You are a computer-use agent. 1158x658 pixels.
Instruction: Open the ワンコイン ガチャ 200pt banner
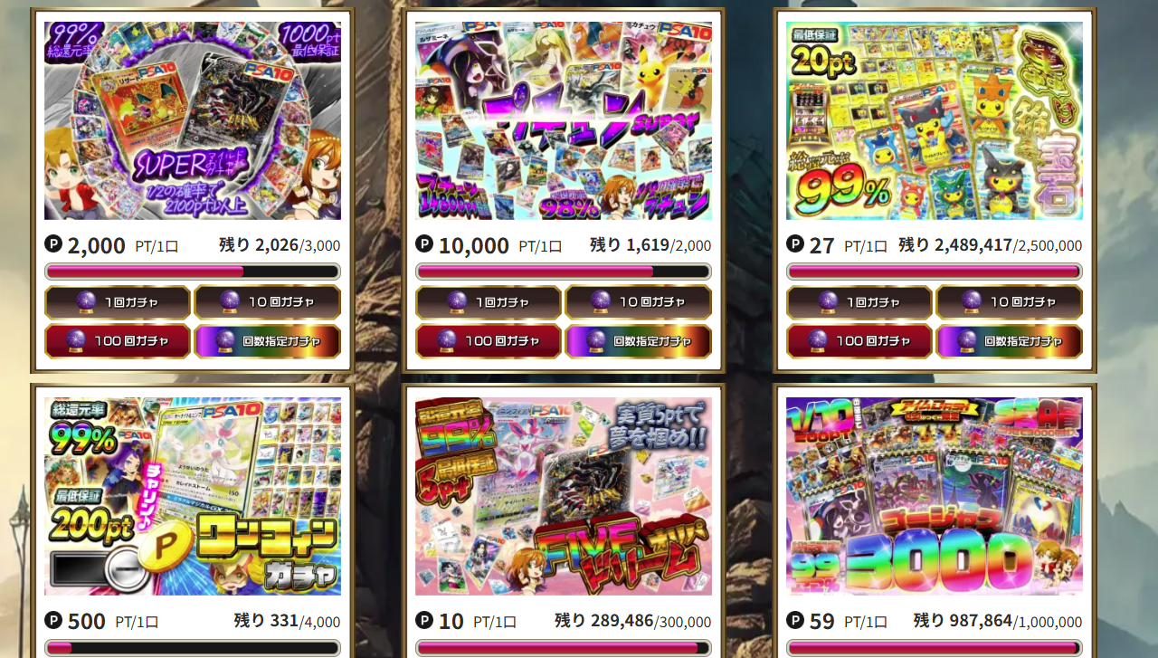click(193, 496)
